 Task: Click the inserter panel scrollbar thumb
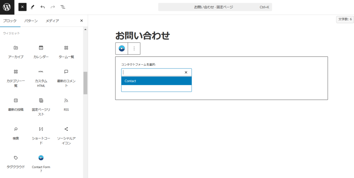pyautogui.click(x=85, y=83)
